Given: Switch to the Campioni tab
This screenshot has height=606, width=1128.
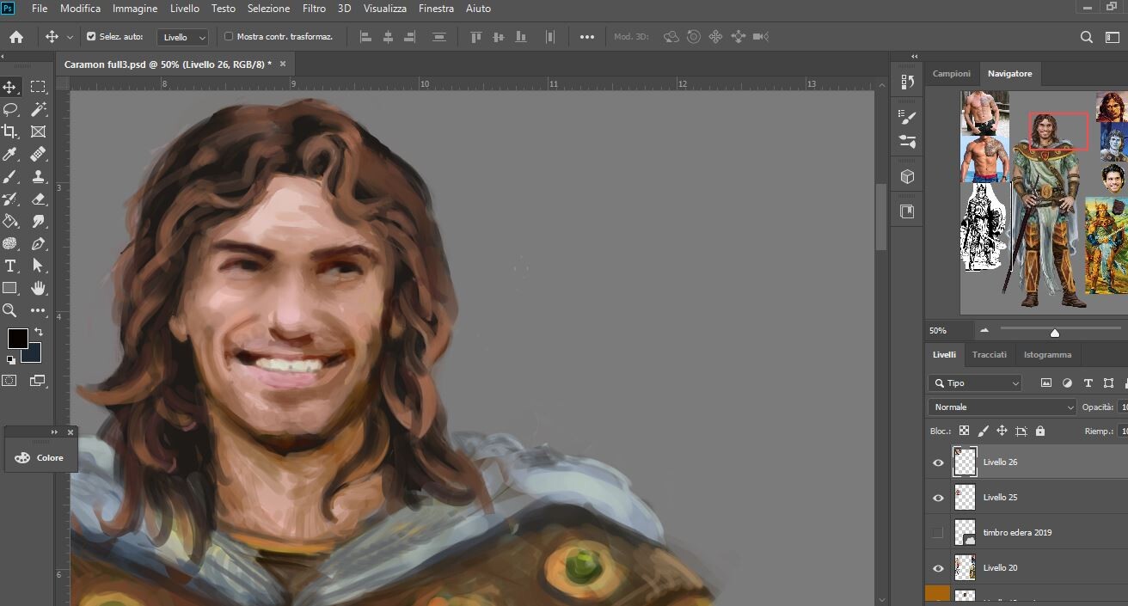Looking at the screenshot, I should coord(952,74).
